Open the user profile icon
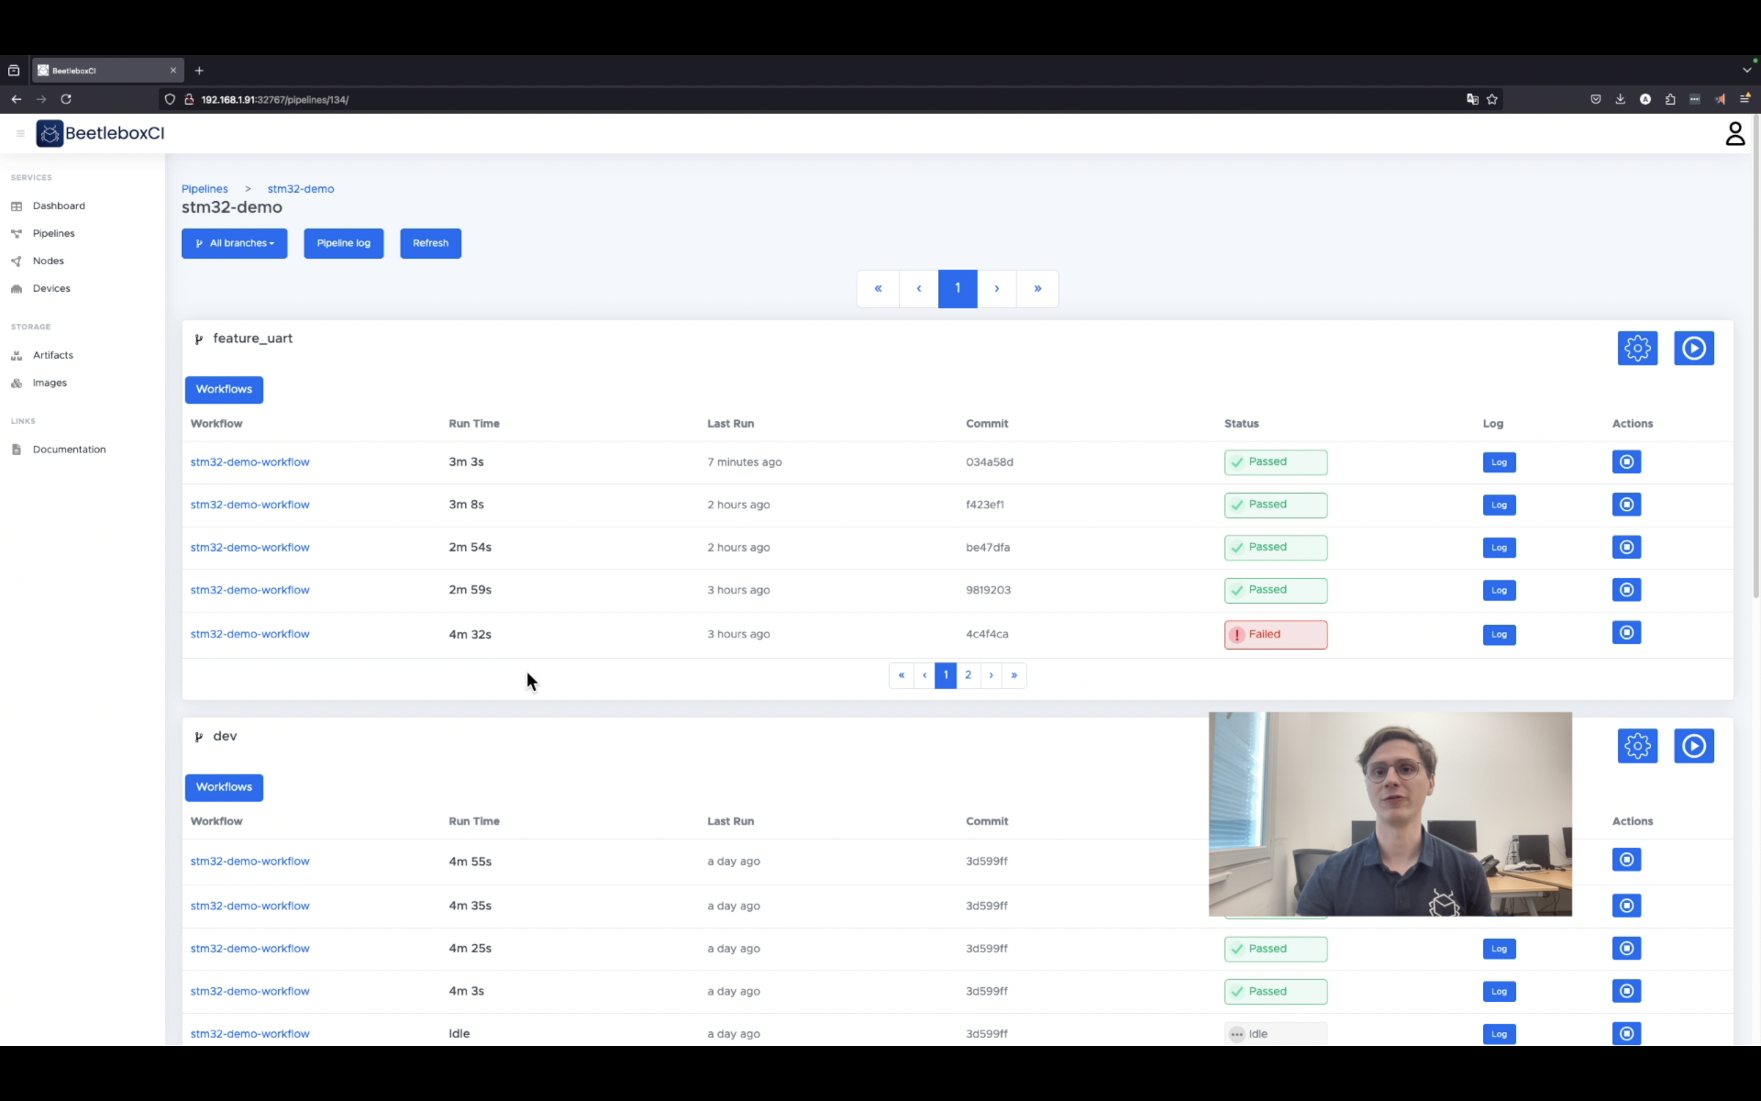The height and width of the screenshot is (1101, 1761). tap(1735, 133)
